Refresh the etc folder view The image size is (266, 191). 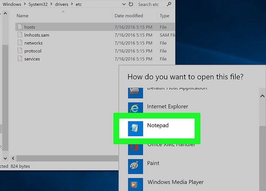pyautogui.click(x=131, y=4)
